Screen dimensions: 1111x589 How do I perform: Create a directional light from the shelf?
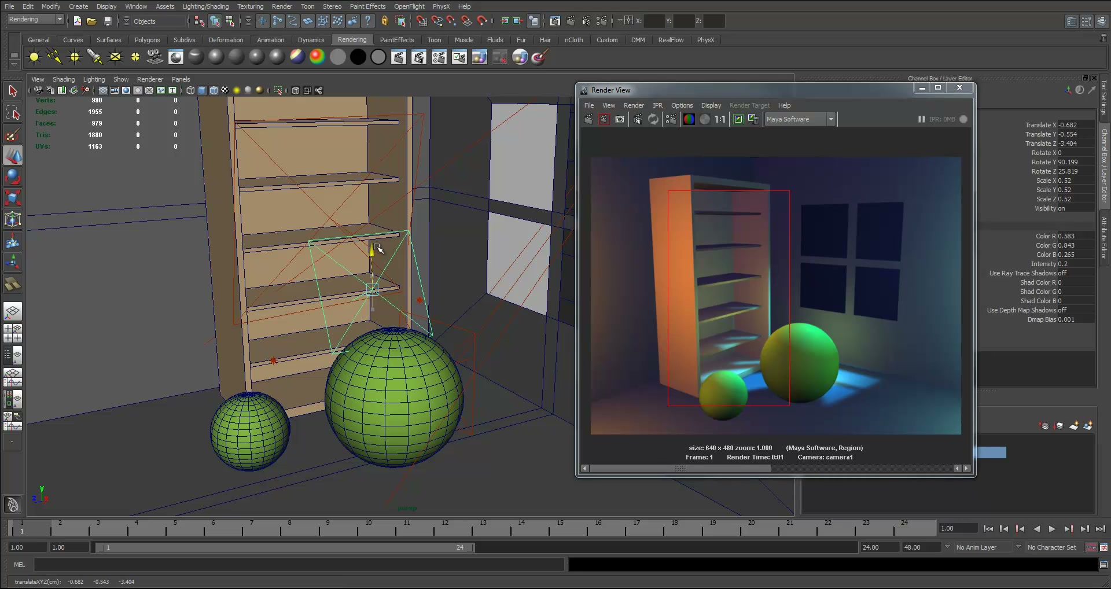pyautogui.click(x=54, y=57)
